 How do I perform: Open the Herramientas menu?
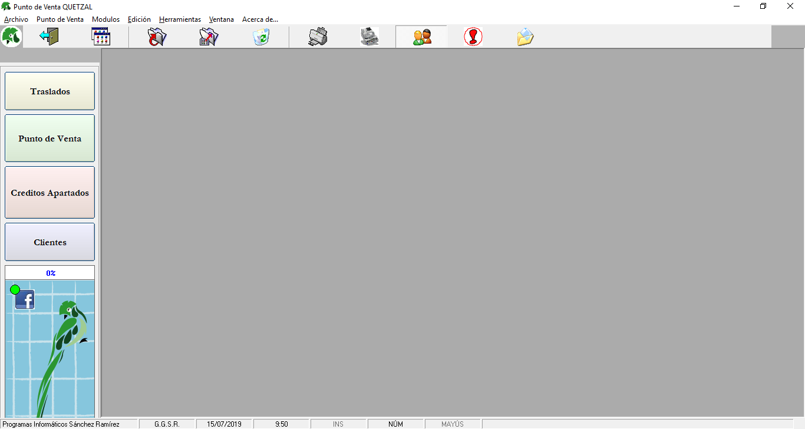pyautogui.click(x=180, y=19)
